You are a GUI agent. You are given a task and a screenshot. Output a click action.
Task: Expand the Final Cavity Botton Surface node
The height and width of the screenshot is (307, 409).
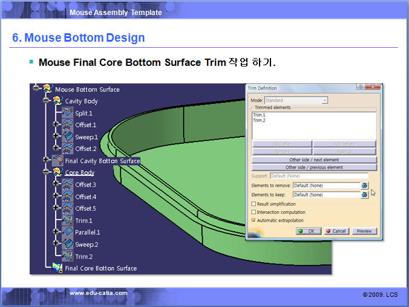[x=46, y=160]
